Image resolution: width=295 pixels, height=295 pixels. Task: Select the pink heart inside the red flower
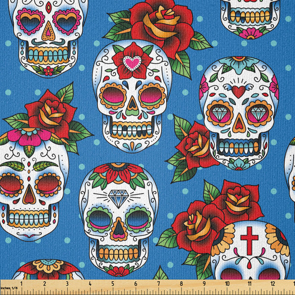[131, 63]
